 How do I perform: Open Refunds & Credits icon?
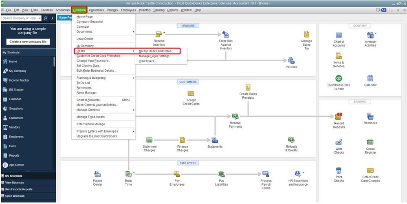pos(291,140)
